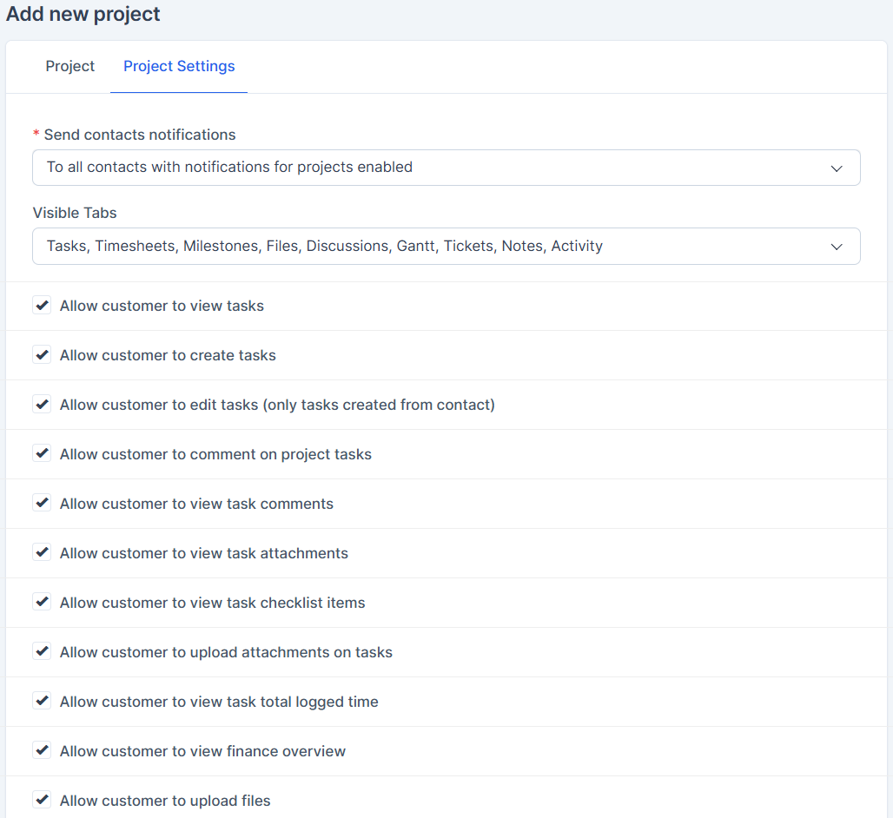The height and width of the screenshot is (818, 893).
Task: Toggle Allow customer to edit tasks checkbox
Action: click(x=42, y=405)
